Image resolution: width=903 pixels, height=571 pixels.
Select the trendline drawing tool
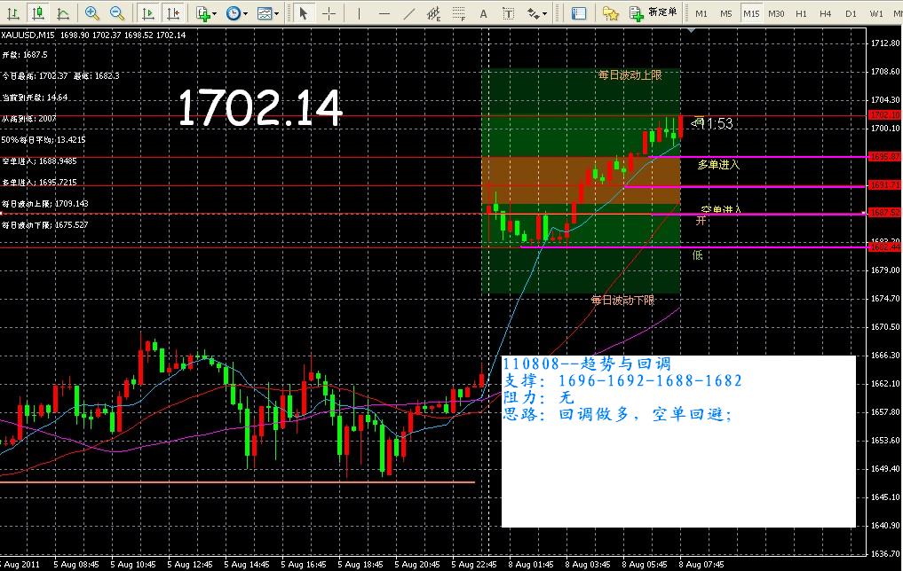coord(408,13)
